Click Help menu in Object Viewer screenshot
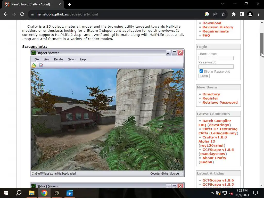 pyautogui.click(x=83, y=59)
